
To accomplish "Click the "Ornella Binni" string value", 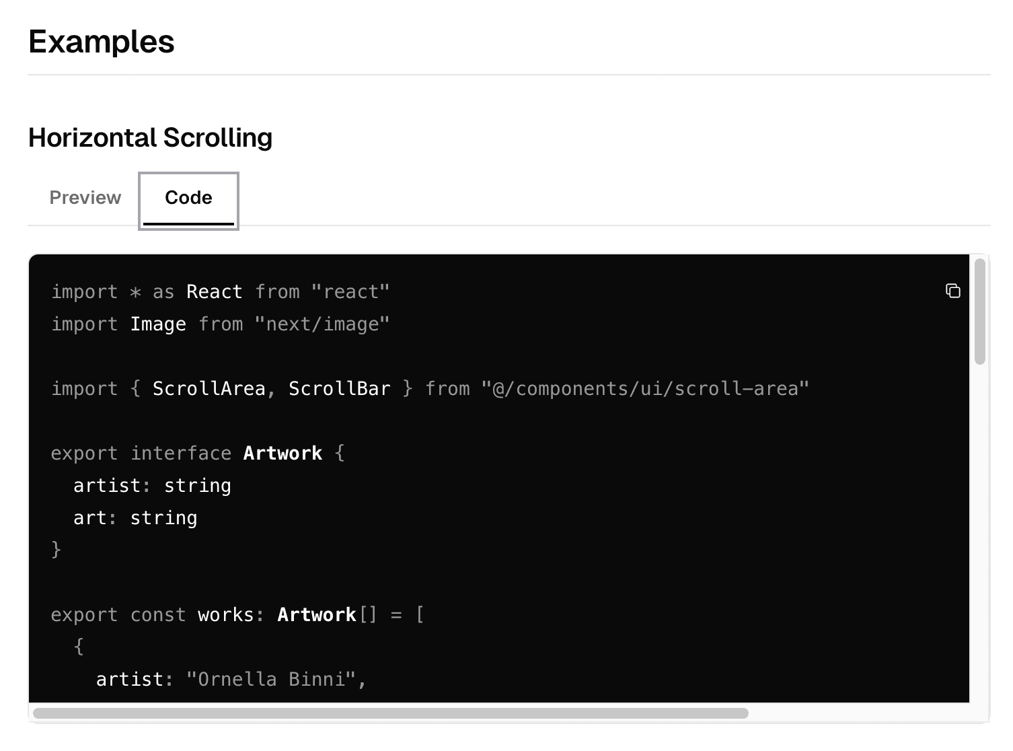I will click(271, 680).
